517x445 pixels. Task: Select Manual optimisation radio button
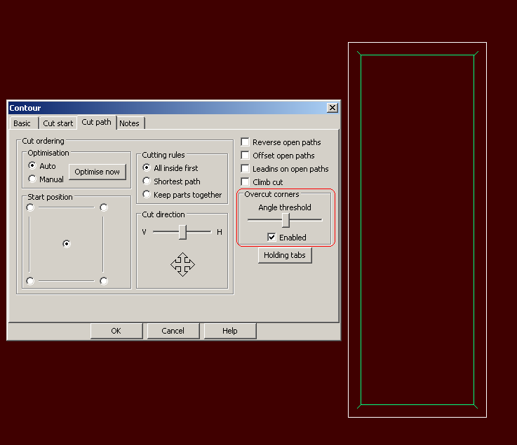pos(32,179)
